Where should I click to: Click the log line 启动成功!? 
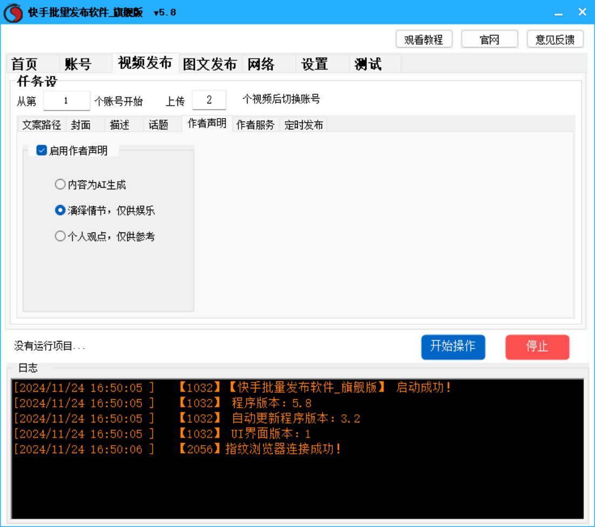point(232,388)
